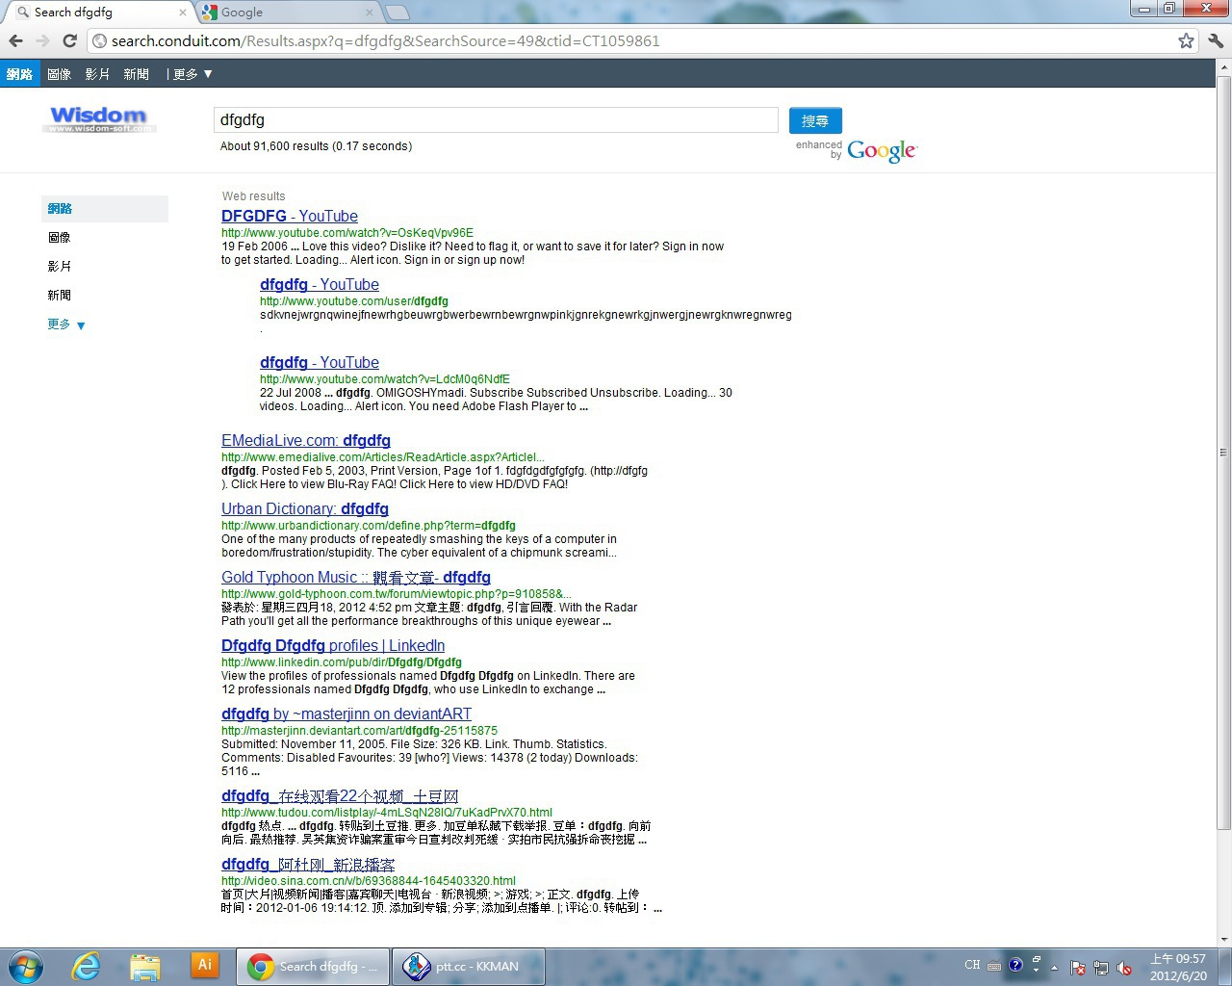
Task: Expand 更多 dropdown in the left sidebar
Action: pos(66,324)
